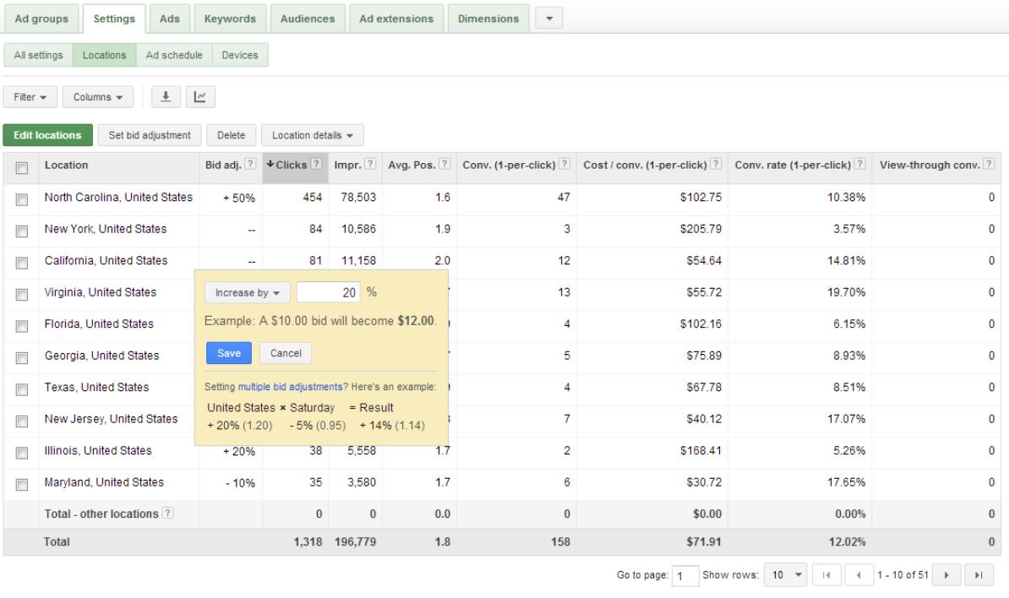Focus the bid percentage input field
Viewport: 1009px width, 598px height.
click(328, 292)
